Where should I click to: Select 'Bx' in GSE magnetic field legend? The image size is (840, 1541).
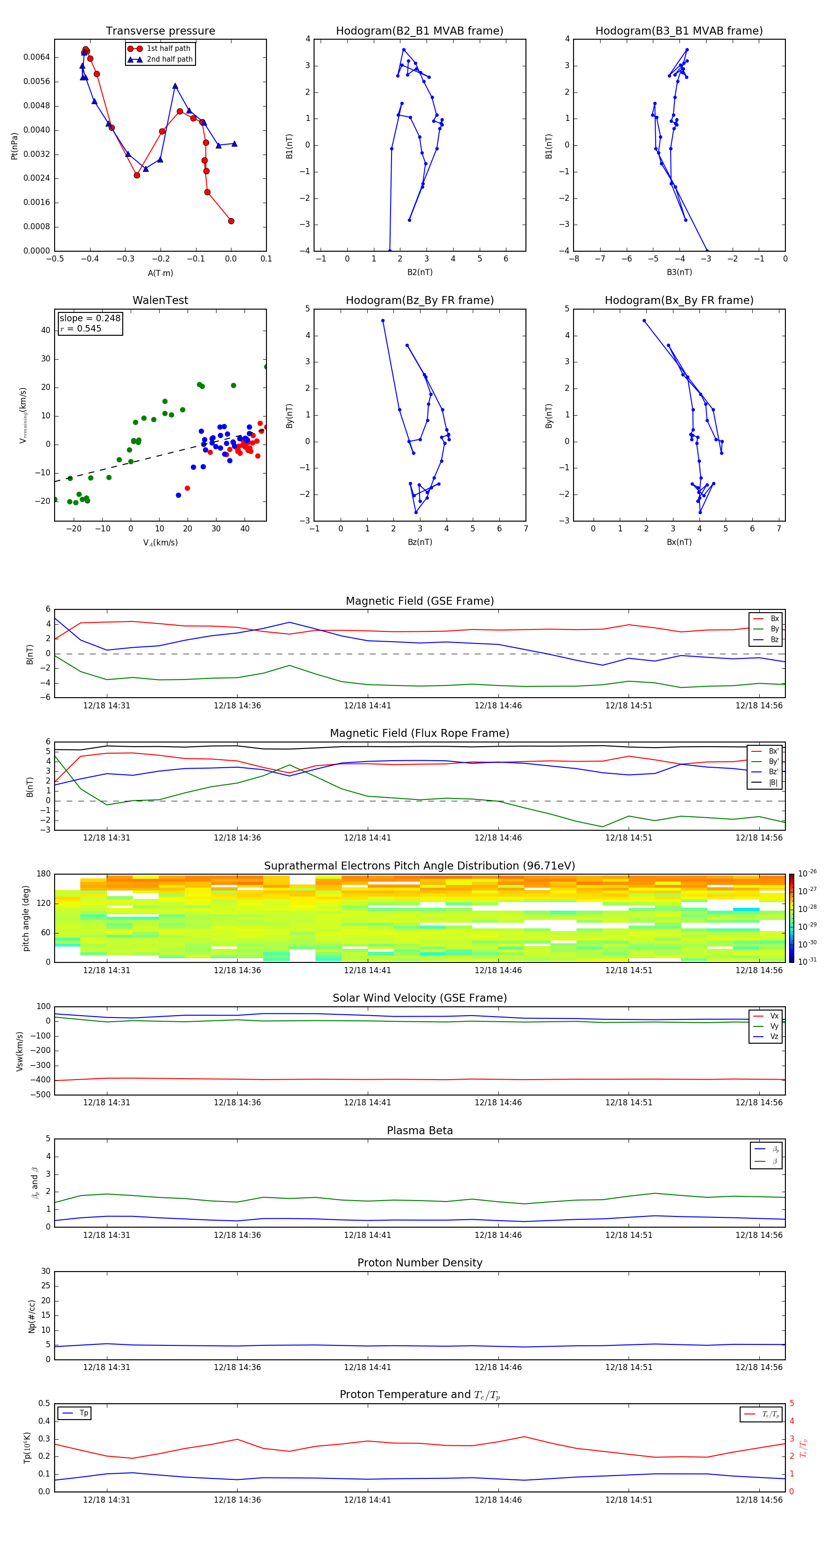[766, 619]
